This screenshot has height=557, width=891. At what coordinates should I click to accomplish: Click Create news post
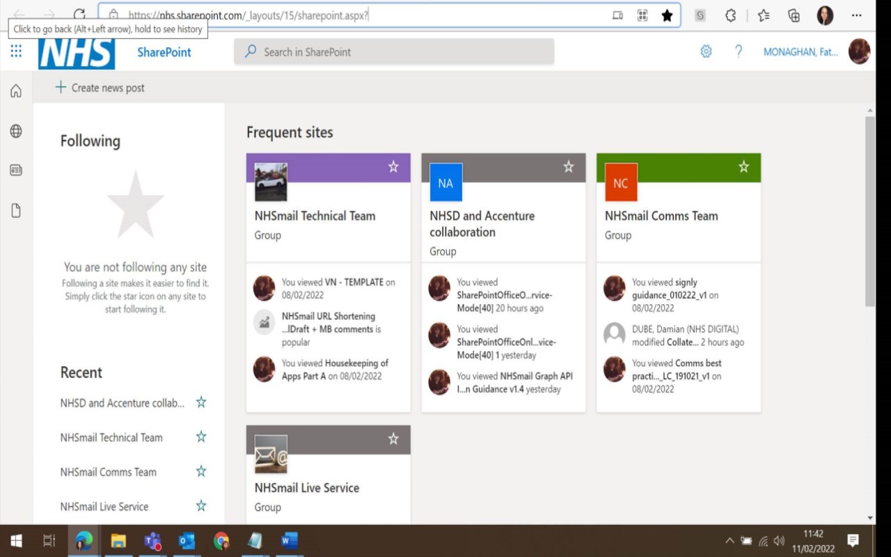(x=100, y=88)
